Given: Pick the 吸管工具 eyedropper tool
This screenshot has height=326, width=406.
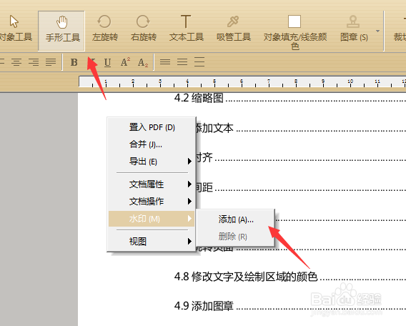Looking at the screenshot, I should tap(233, 29).
